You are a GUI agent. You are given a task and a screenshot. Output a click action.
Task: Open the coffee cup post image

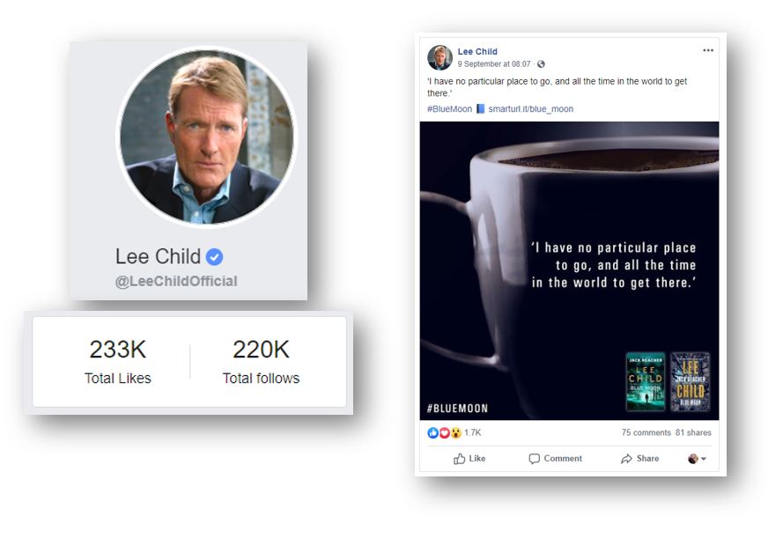[x=569, y=270]
